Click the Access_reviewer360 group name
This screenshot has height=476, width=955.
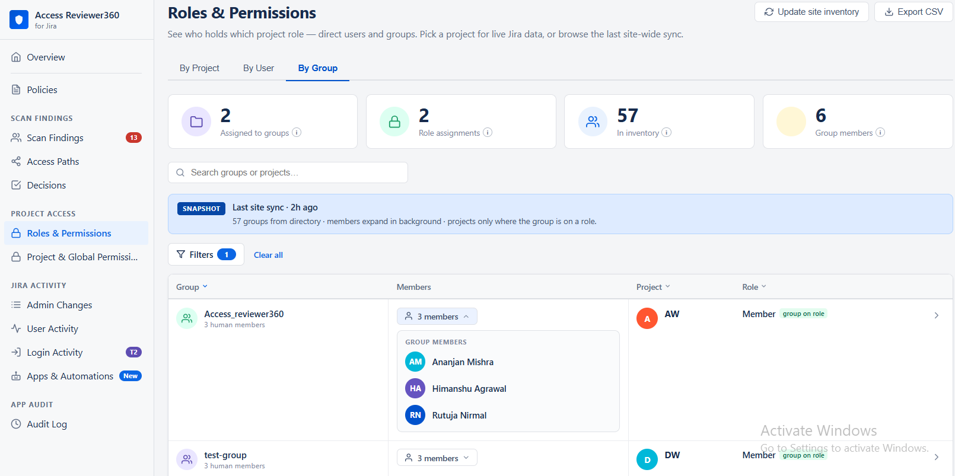[244, 314]
